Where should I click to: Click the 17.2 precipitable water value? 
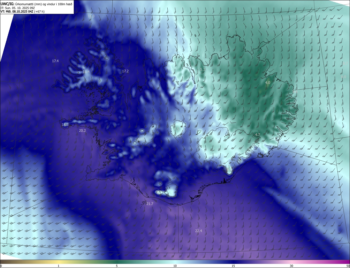point(125,71)
